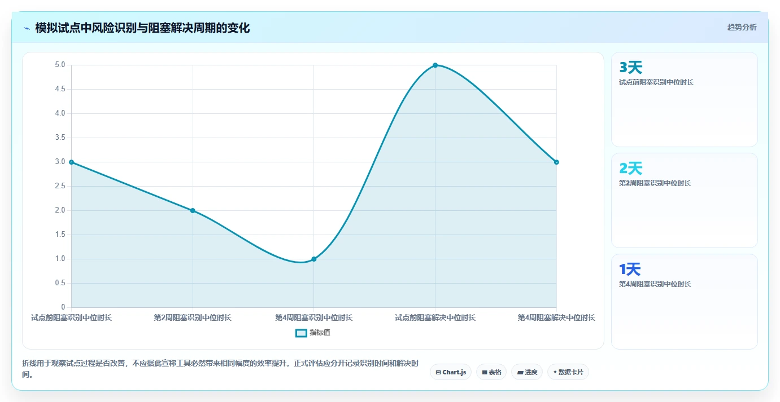780x402 pixels.
Task: Click the data point for 试点前阻塞识别中位时长
Action: tap(71, 162)
